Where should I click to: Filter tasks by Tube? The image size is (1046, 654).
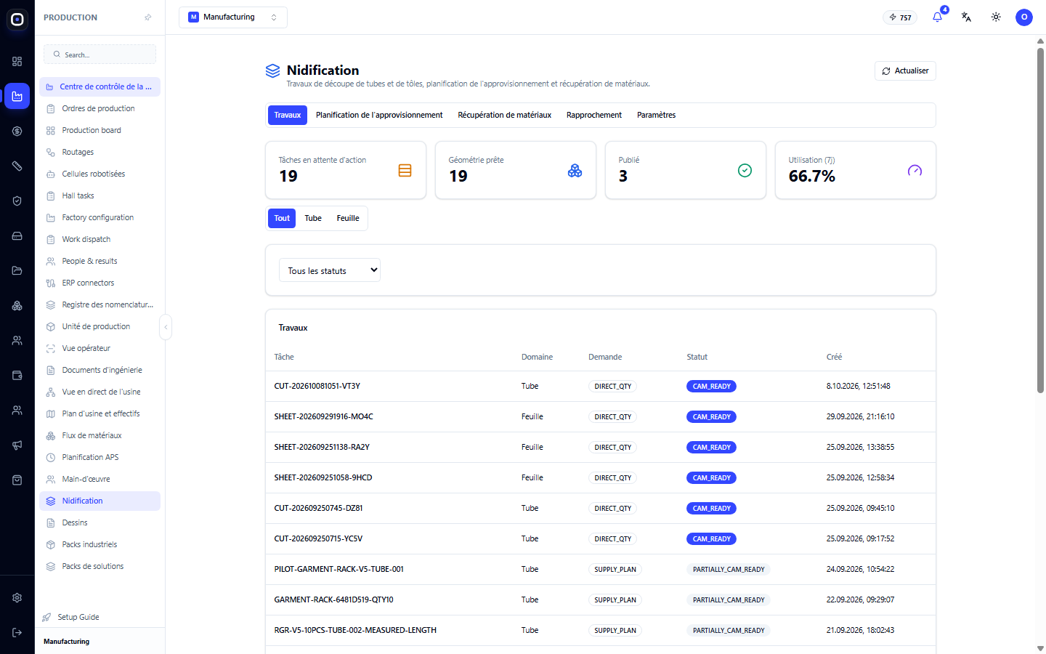[x=313, y=218]
